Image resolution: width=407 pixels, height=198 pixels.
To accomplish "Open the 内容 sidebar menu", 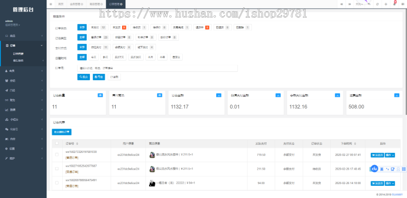I will click(24, 139).
